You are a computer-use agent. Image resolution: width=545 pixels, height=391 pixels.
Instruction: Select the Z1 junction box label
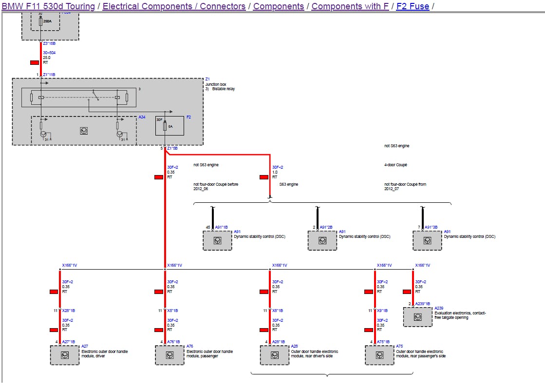[207, 79]
